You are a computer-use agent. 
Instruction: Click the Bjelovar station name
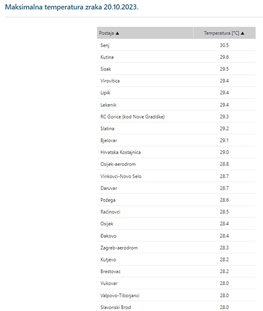click(108, 141)
